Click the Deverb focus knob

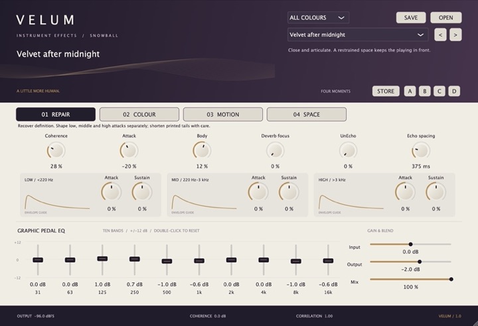(x=276, y=150)
